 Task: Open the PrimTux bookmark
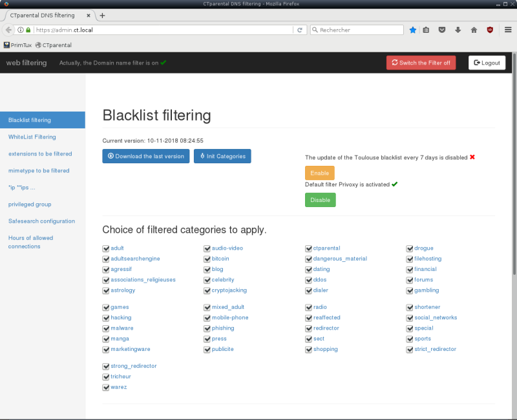[18, 45]
